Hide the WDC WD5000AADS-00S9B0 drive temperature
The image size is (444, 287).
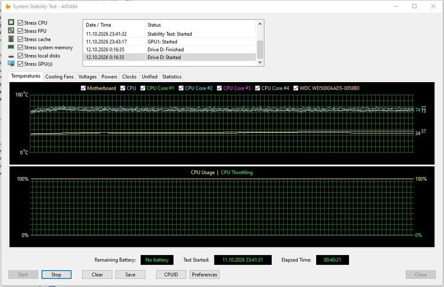click(x=296, y=88)
